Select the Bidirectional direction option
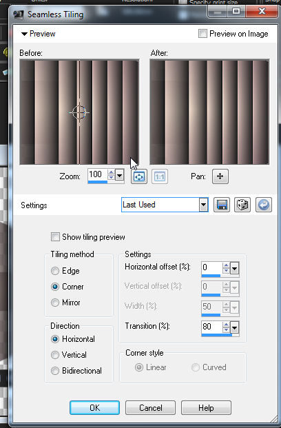The width and height of the screenshot is (281, 428). [55, 371]
